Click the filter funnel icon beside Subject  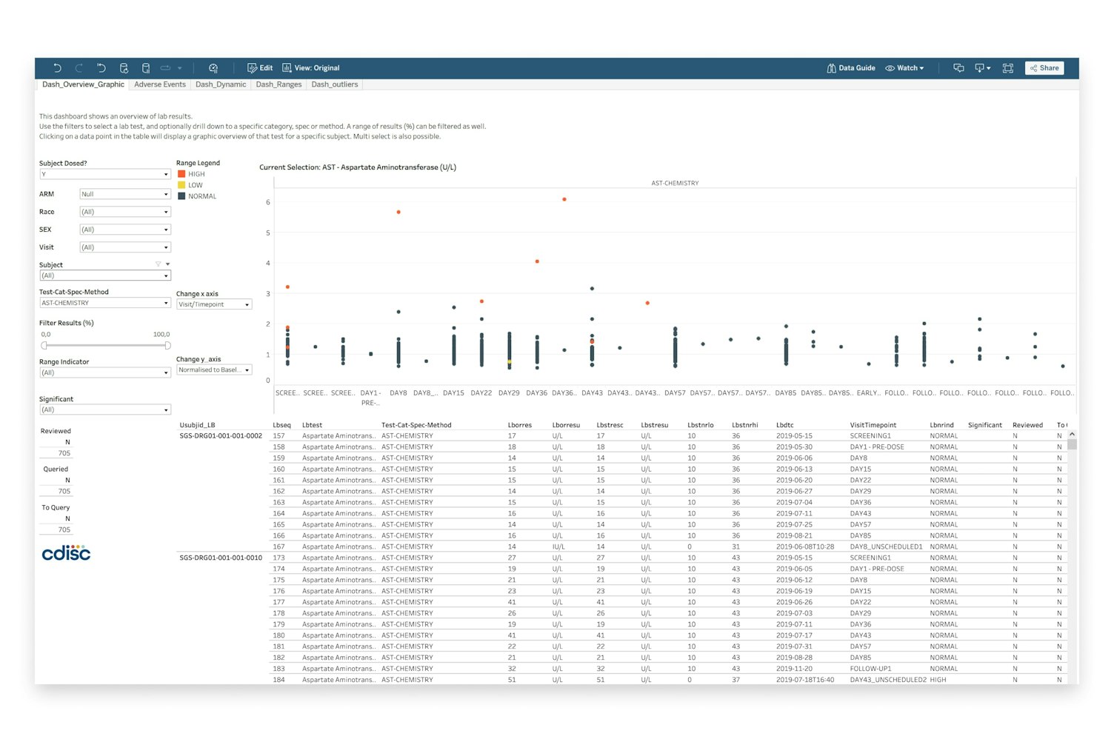pyautogui.click(x=158, y=264)
